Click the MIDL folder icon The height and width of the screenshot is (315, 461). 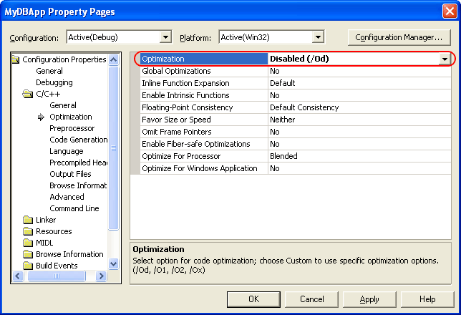point(28,243)
